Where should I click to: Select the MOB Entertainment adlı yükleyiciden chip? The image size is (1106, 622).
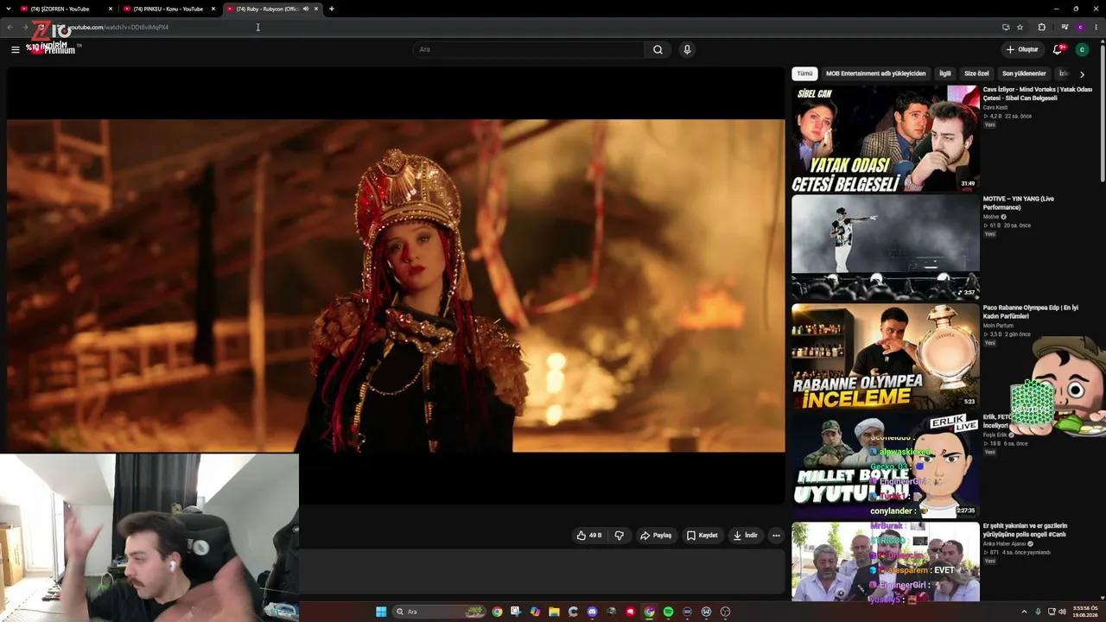click(x=875, y=73)
